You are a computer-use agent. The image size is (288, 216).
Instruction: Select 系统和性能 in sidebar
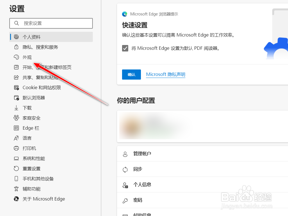pyautogui.click(x=51, y=158)
